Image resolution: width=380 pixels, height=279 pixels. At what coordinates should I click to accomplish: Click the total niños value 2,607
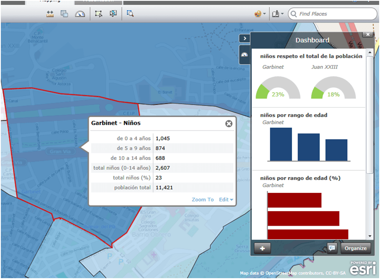pyautogui.click(x=163, y=168)
